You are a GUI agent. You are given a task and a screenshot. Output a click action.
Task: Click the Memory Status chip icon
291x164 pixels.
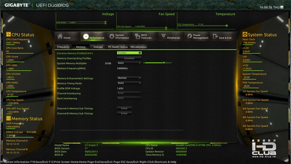[8, 118]
